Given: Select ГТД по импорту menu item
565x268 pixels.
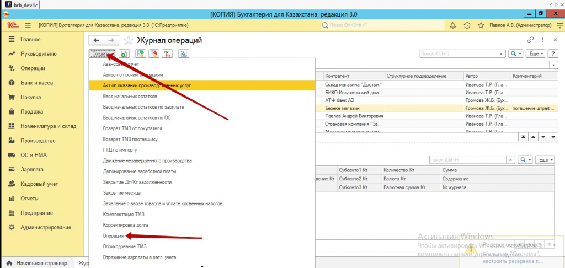Looking at the screenshot, I should pos(202,150).
